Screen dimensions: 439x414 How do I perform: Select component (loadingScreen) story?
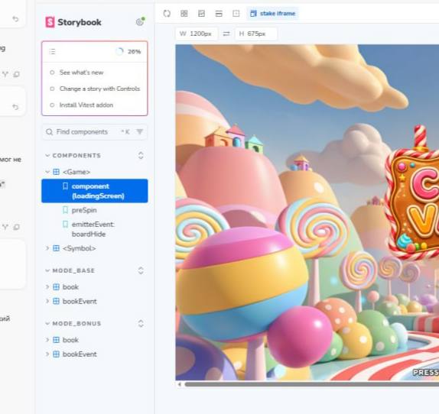[x=95, y=191]
